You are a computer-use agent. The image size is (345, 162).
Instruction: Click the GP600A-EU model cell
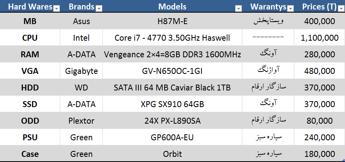172,138
